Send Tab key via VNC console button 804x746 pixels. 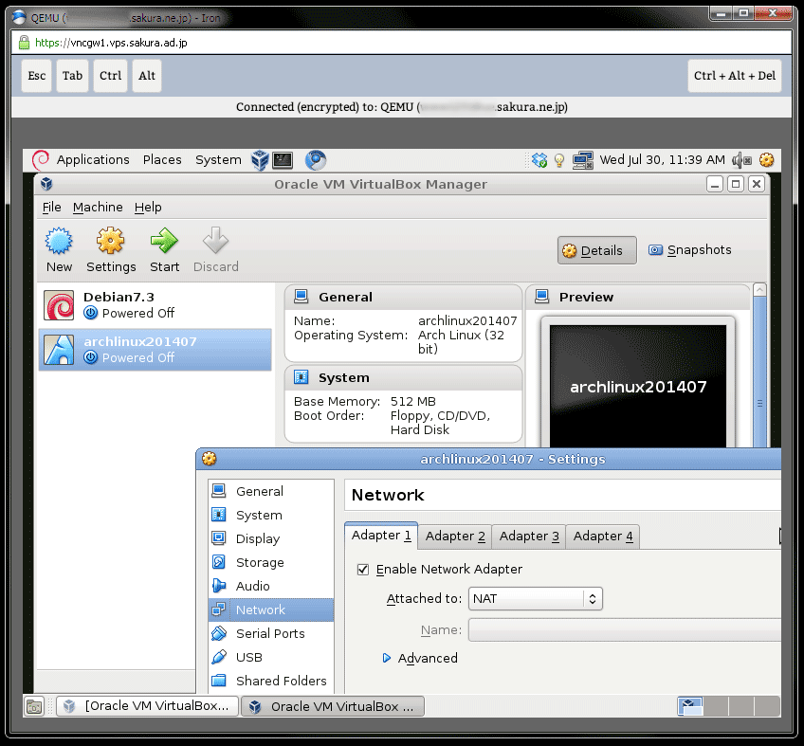point(72,76)
